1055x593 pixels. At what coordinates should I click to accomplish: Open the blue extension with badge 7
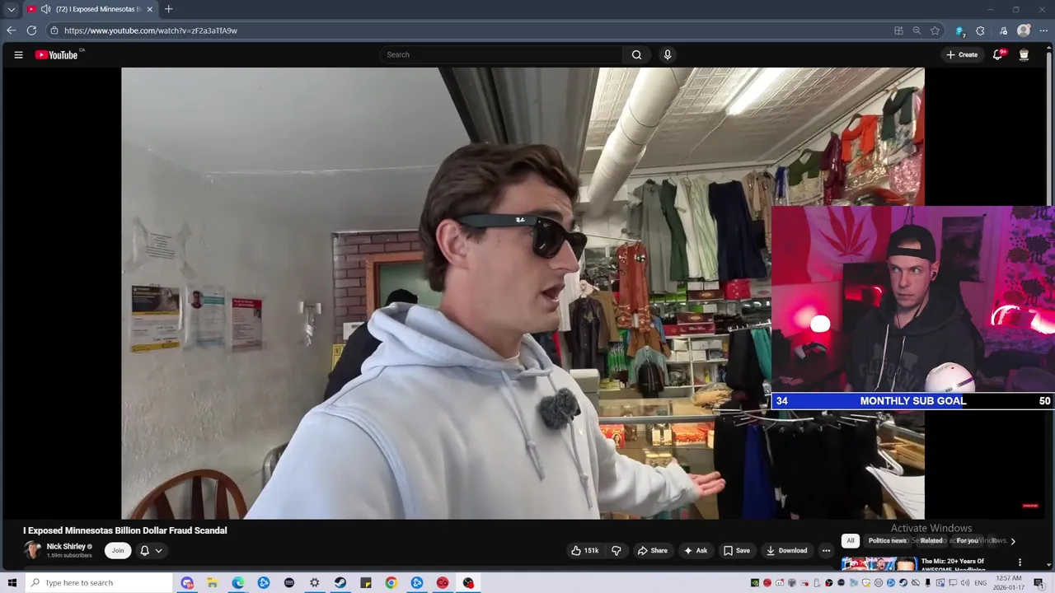(960, 30)
